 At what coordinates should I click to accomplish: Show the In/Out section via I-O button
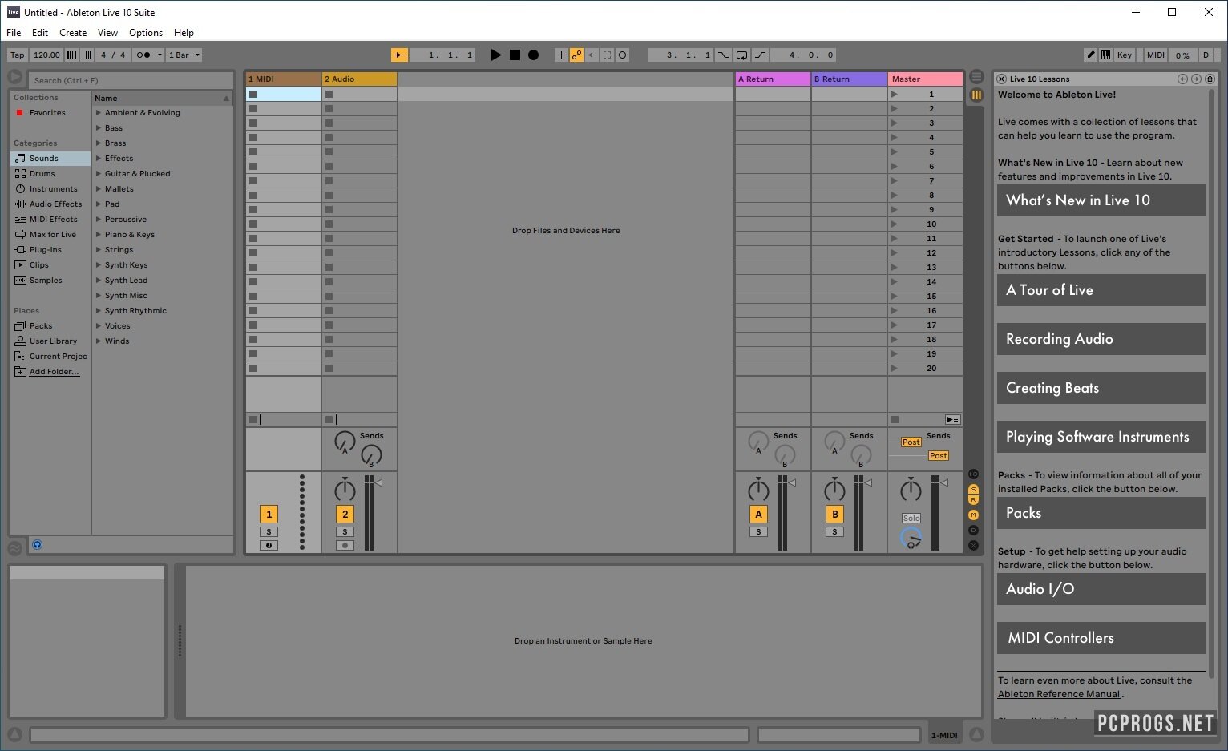973,474
